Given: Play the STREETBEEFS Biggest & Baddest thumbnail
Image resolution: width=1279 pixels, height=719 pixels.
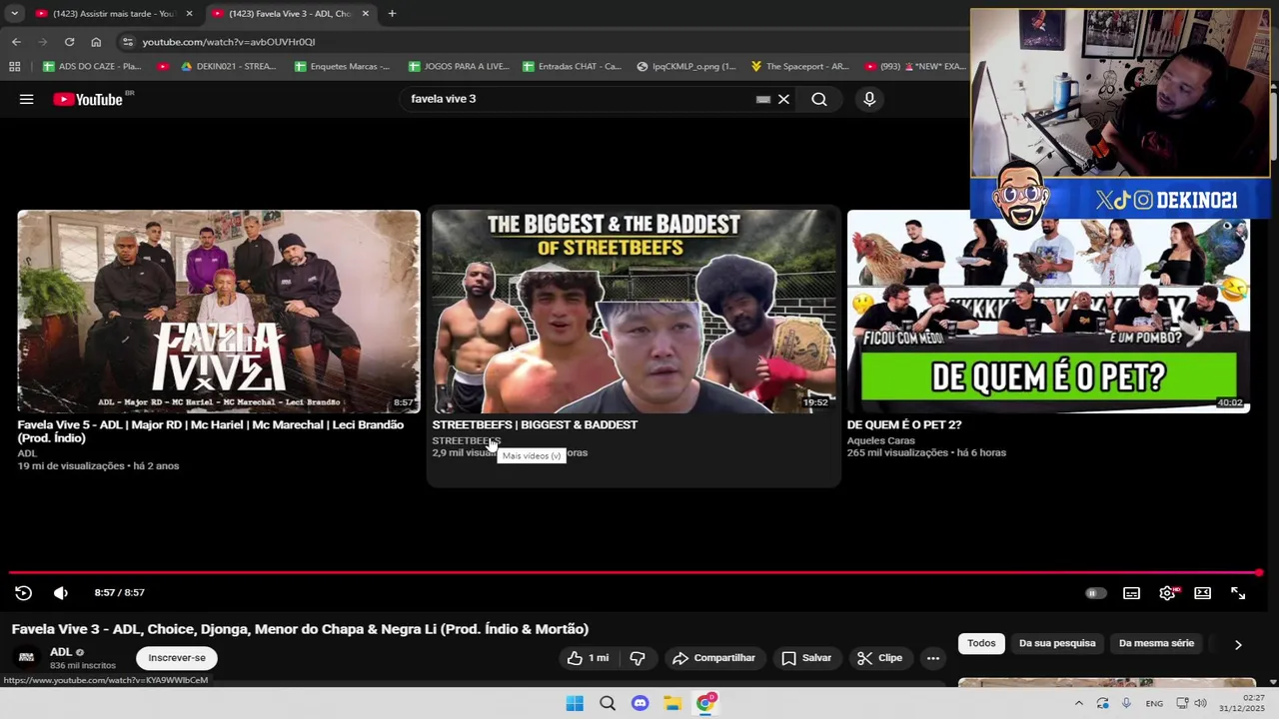Looking at the screenshot, I should coord(635,312).
